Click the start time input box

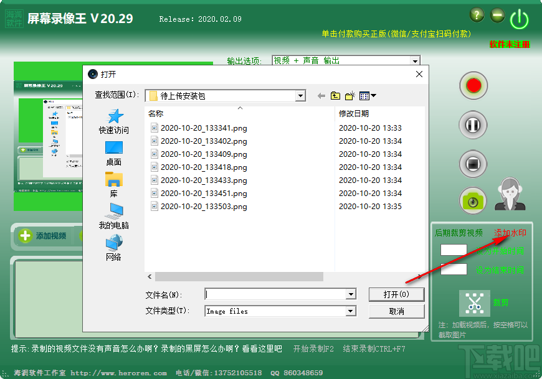[454, 250]
